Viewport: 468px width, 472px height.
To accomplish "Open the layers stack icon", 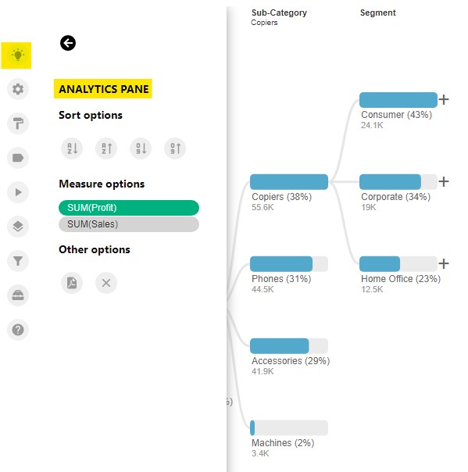I will point(18,227).
